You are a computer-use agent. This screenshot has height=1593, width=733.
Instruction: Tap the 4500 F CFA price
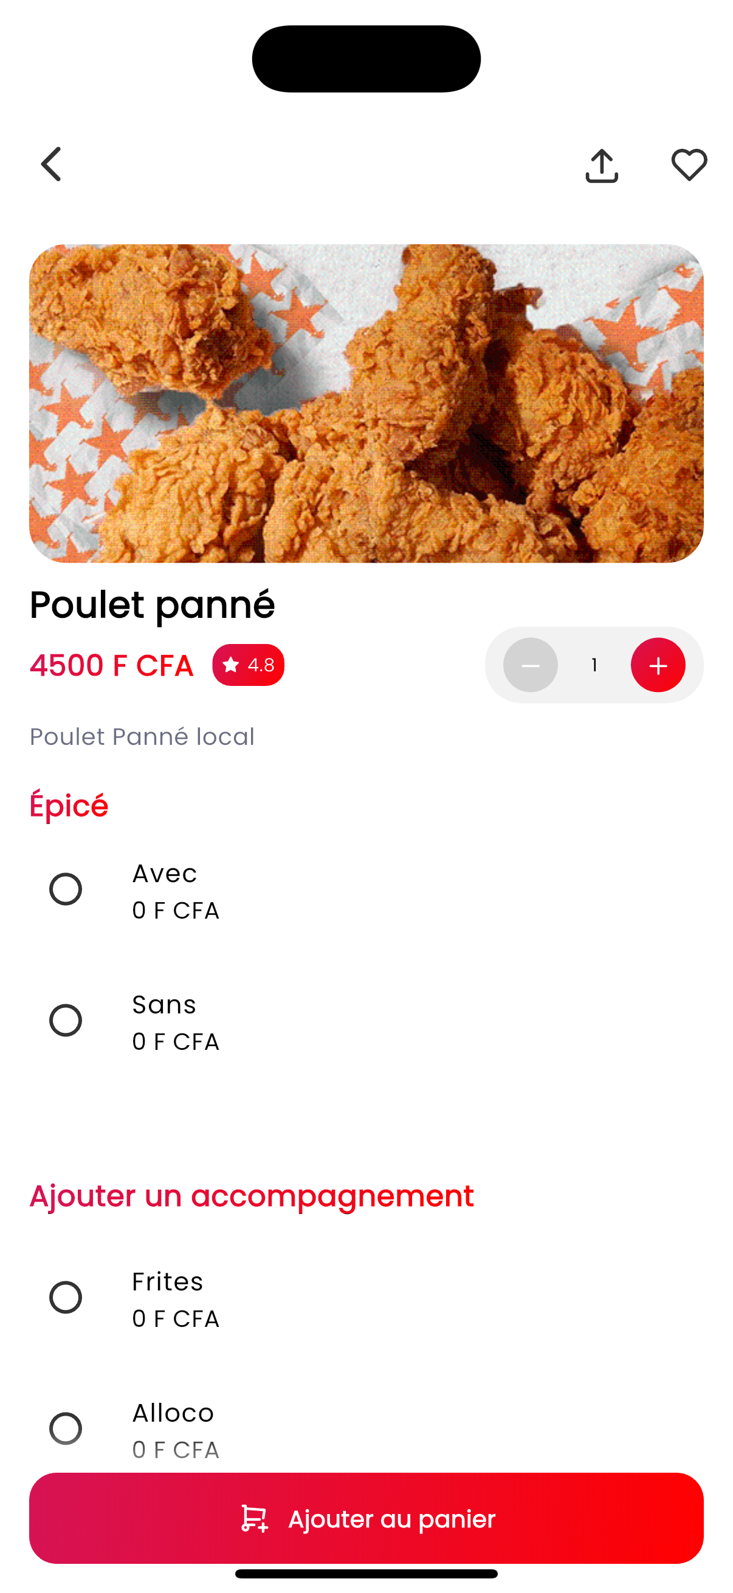[111, 665]
